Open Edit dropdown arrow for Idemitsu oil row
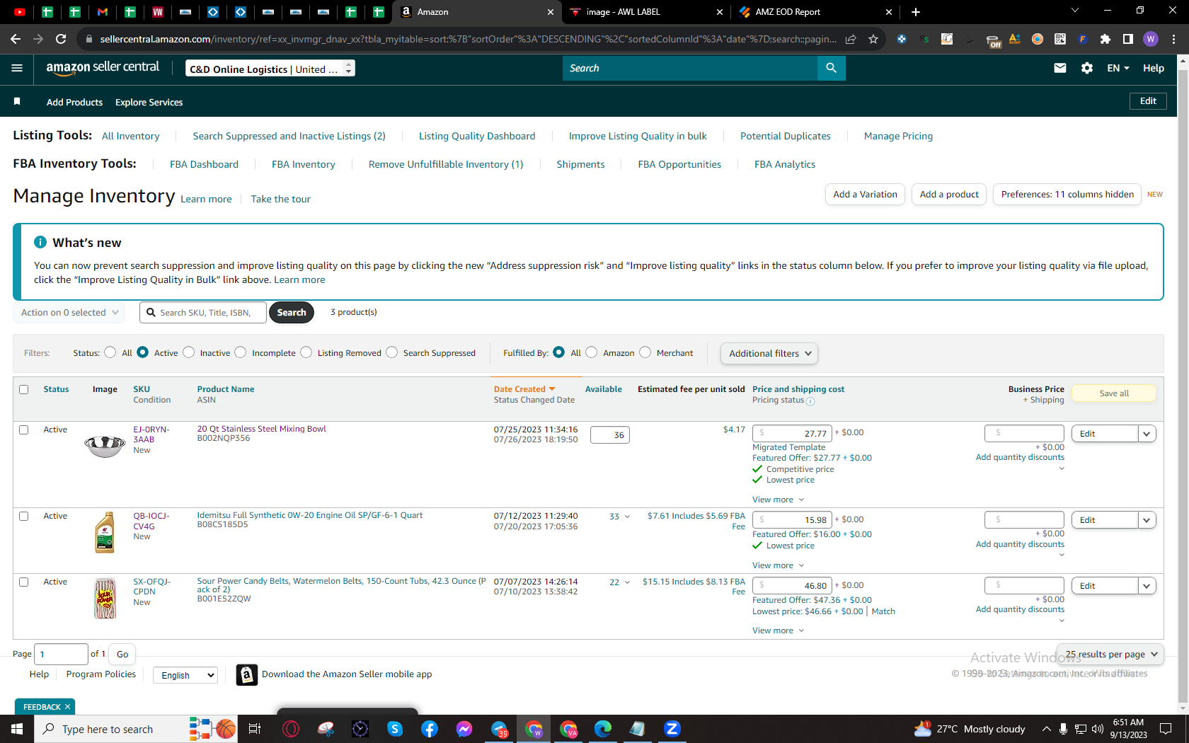 click(x=1147, y=520)
